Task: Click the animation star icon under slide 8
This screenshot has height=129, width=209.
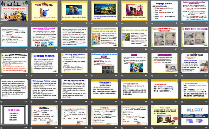Action: 2,49
